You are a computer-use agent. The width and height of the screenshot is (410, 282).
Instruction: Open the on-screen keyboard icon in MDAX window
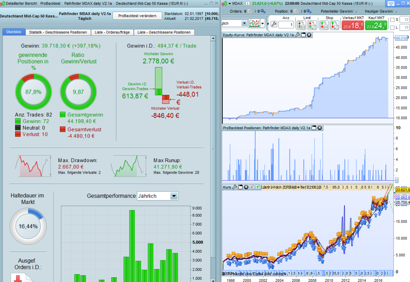(391, 4)
